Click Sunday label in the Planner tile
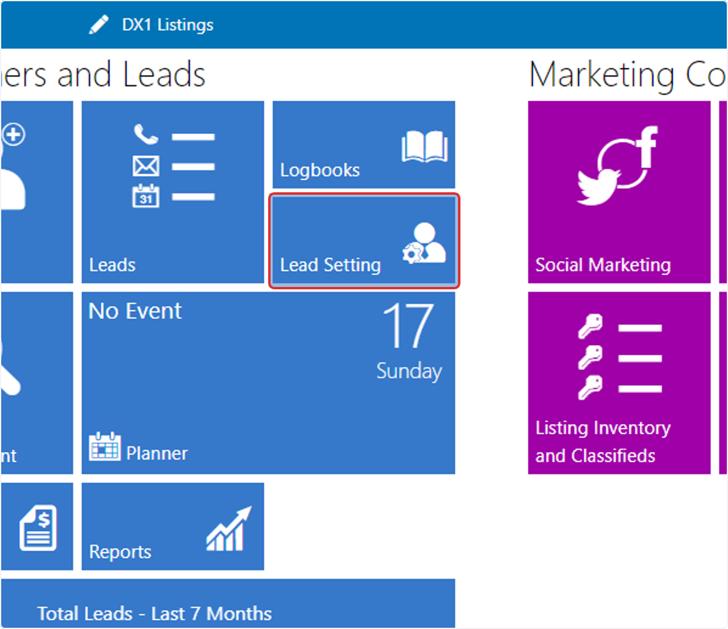This screenshot has width=728, height=629. (409, 371)
